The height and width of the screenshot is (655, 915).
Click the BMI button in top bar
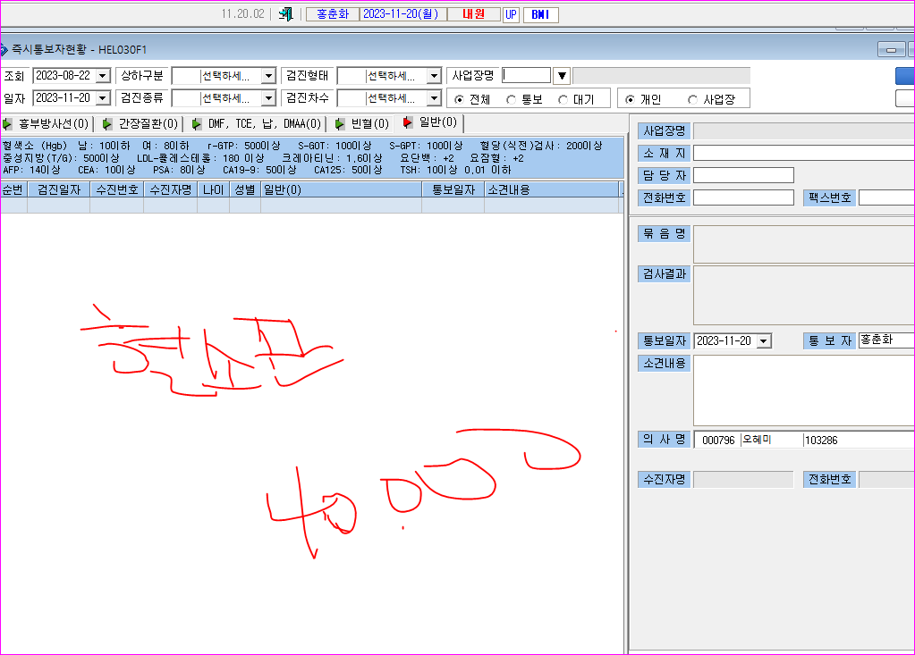(541, 14)
